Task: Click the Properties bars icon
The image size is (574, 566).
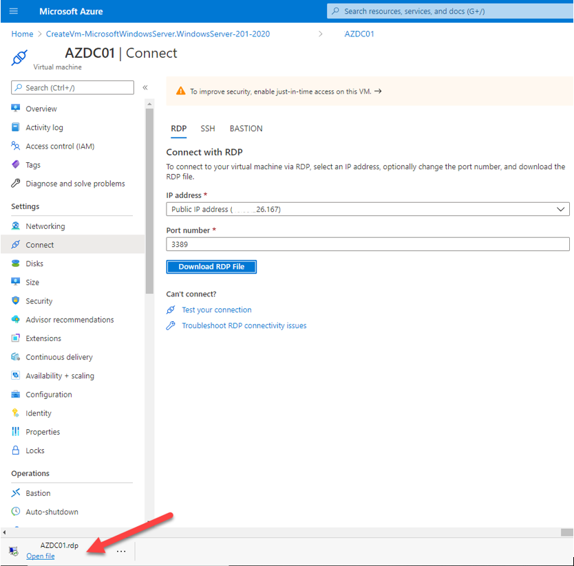Action: click(15, 431)
